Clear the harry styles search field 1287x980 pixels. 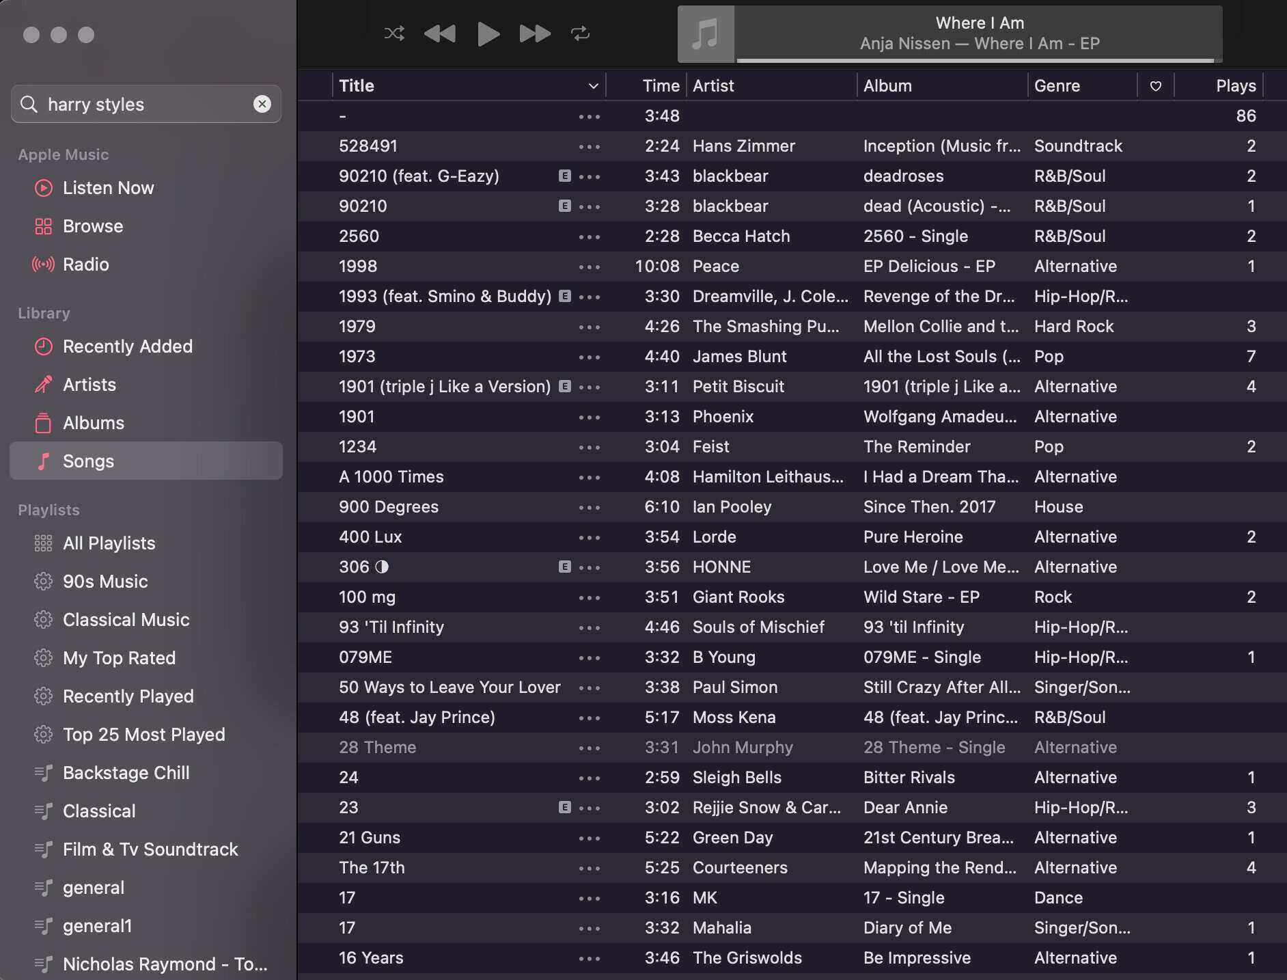[262, 104]
